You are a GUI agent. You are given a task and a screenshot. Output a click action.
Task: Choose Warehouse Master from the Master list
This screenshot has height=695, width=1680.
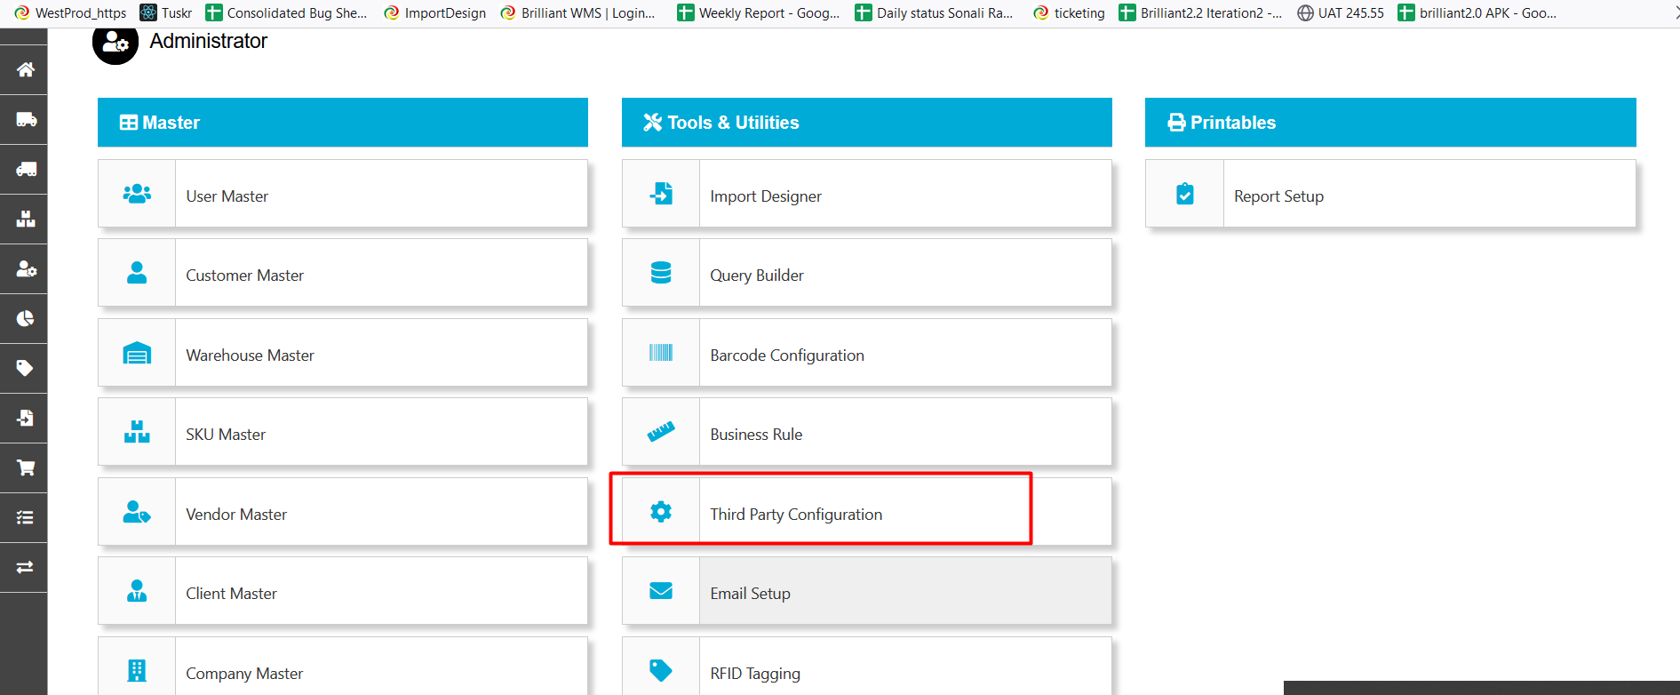[250, 355]
